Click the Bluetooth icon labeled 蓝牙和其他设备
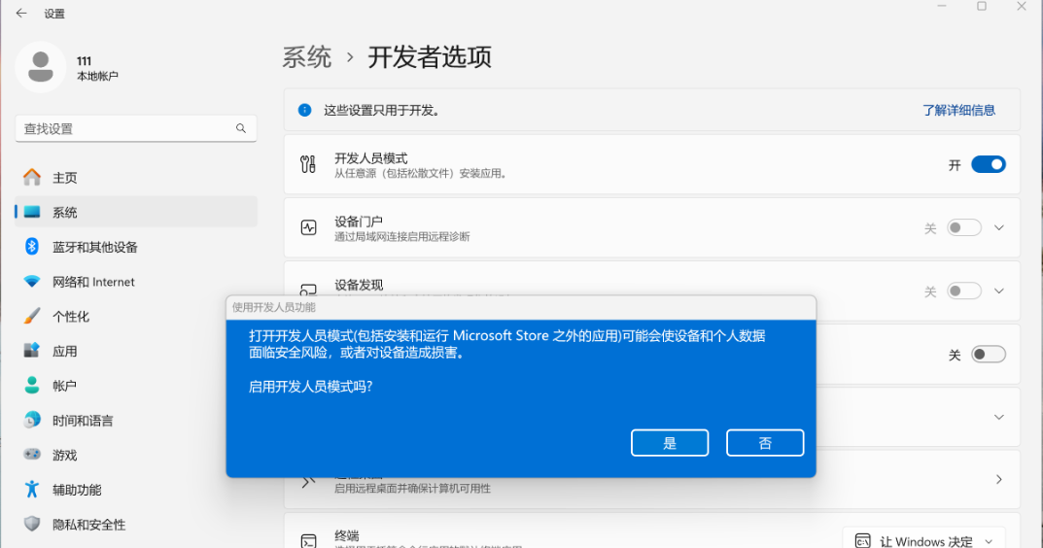This screenshot has width=1043, height=548. (32, 247)
